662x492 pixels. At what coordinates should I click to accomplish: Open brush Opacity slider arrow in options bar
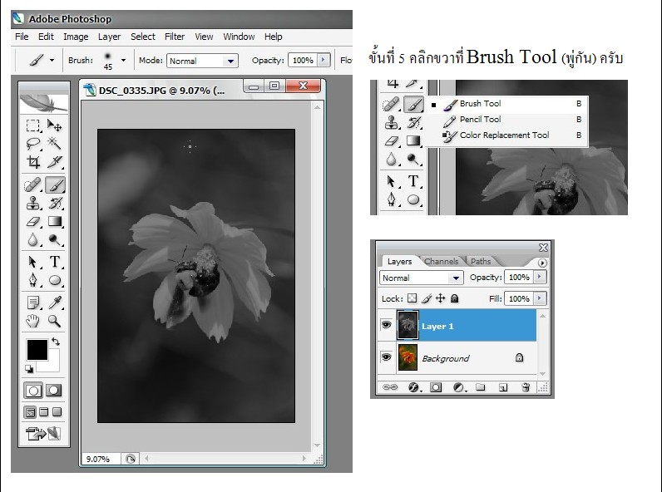(324, 60)
